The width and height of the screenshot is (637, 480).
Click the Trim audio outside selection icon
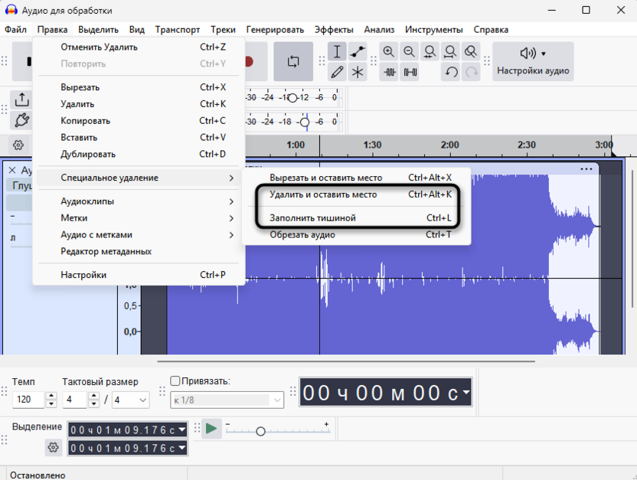coord(391,73)
